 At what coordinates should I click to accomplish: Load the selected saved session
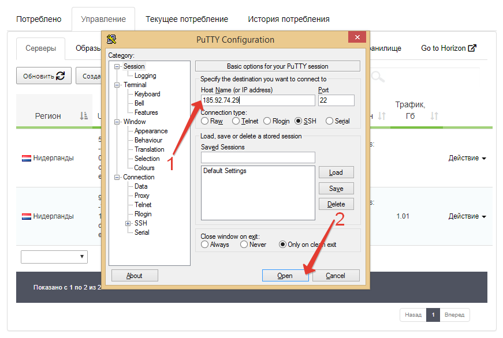tap(336, 172)
